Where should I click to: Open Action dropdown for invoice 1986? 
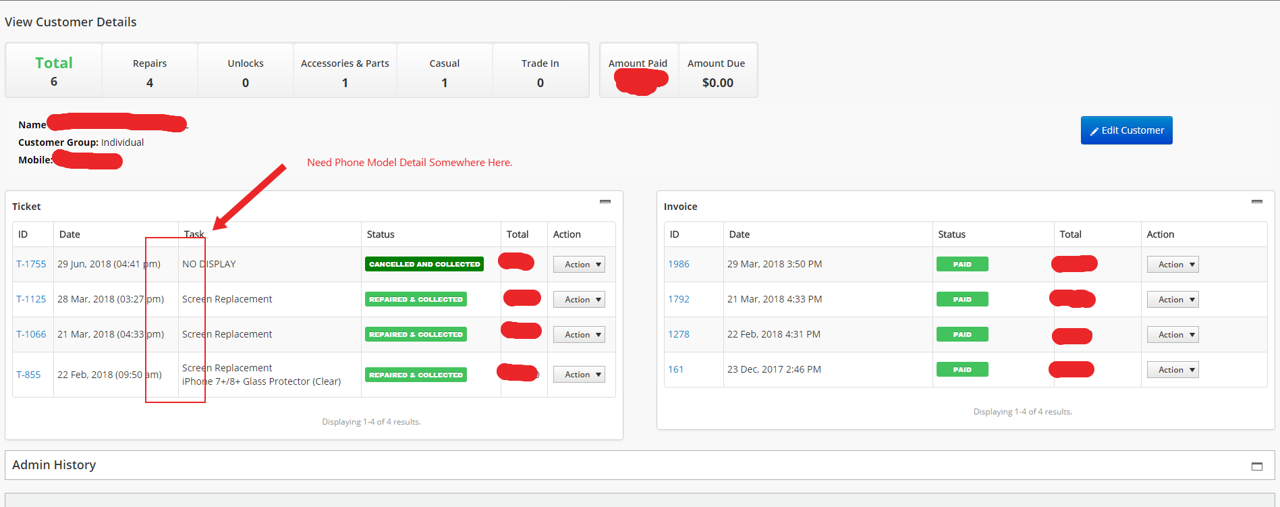[x=1173, y=265]
